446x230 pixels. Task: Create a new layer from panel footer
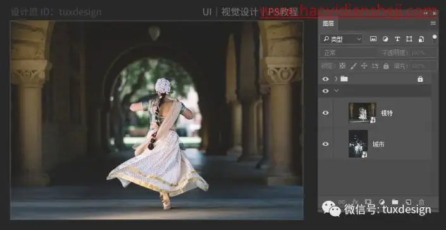[x=408, y=201]
